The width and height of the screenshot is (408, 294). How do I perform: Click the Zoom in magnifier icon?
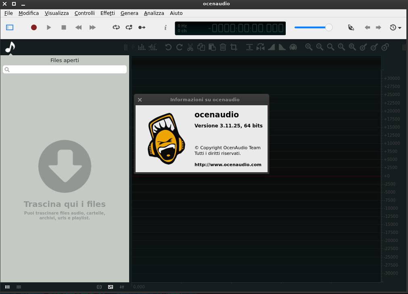point(309,47)
